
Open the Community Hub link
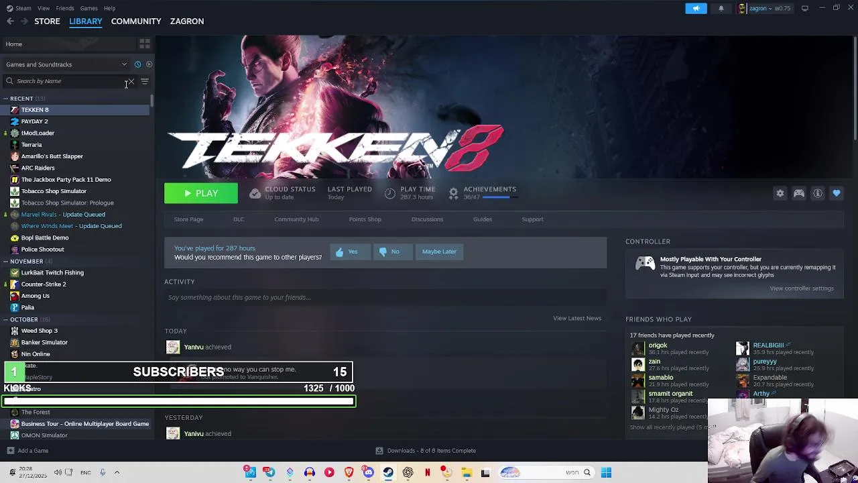pyautogui.click(x=296, y=219)
